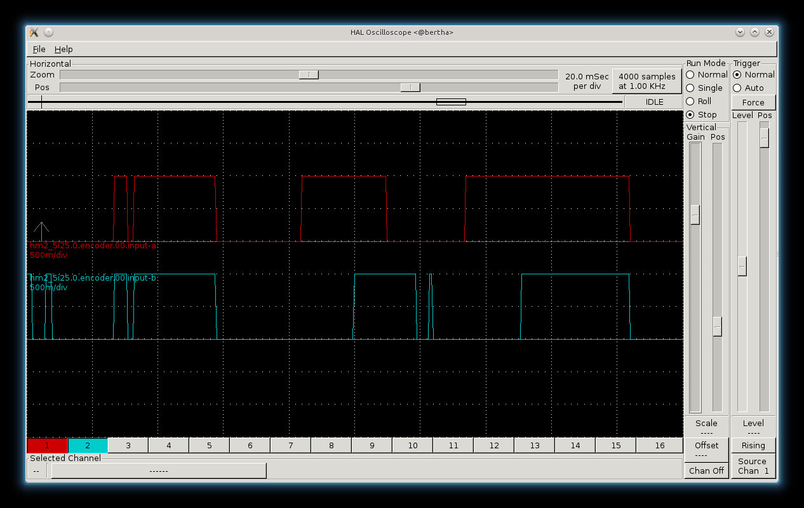Select channel 1 red button
The width and height of the screenshot is (804, 508).
point(47,446)
